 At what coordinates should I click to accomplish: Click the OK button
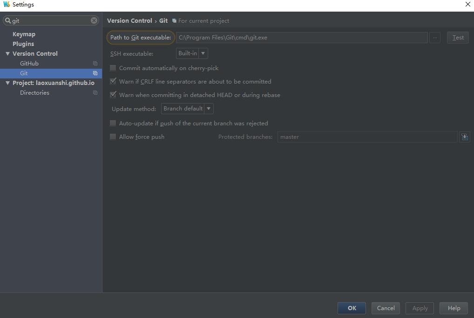[352, 308]
